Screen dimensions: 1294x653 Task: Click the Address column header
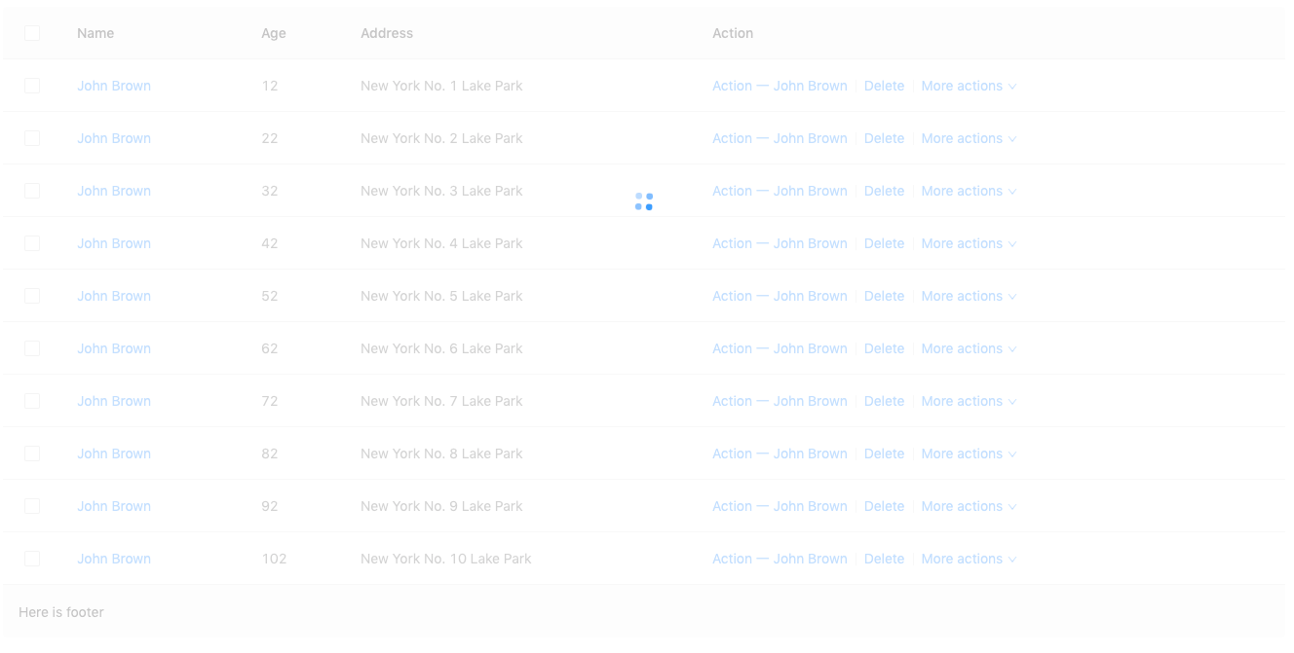tap(387, 33)
